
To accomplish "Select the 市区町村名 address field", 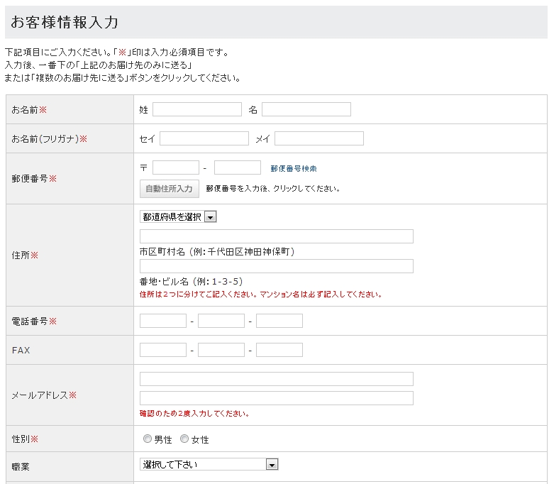I will [x=276, y=236].
